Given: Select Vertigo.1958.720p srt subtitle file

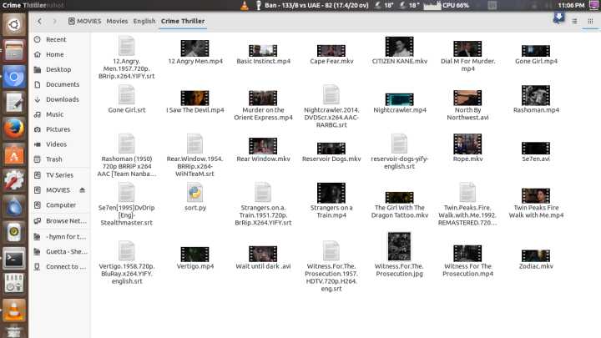Looking at the screenshot, I should coord(127,263).
